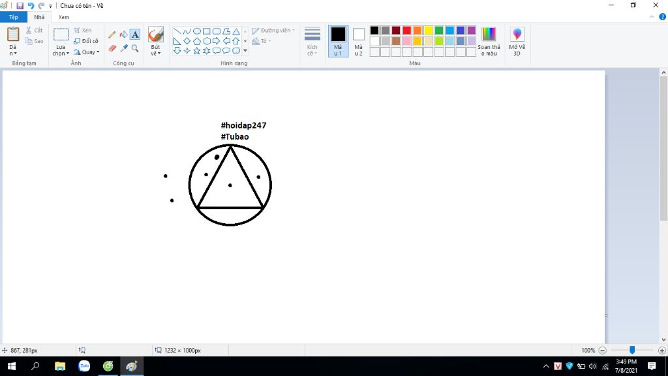
Task: Open the Tô fill dropdown
Action: (262, 41)
